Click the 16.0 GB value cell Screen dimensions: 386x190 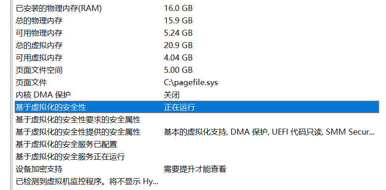point(178,8)
